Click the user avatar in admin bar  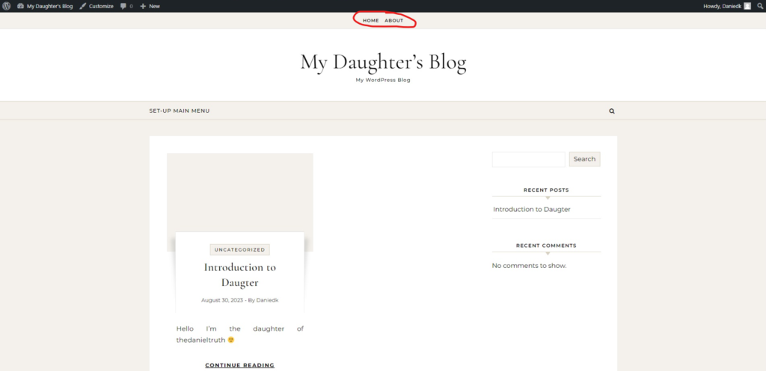point(747,6)
